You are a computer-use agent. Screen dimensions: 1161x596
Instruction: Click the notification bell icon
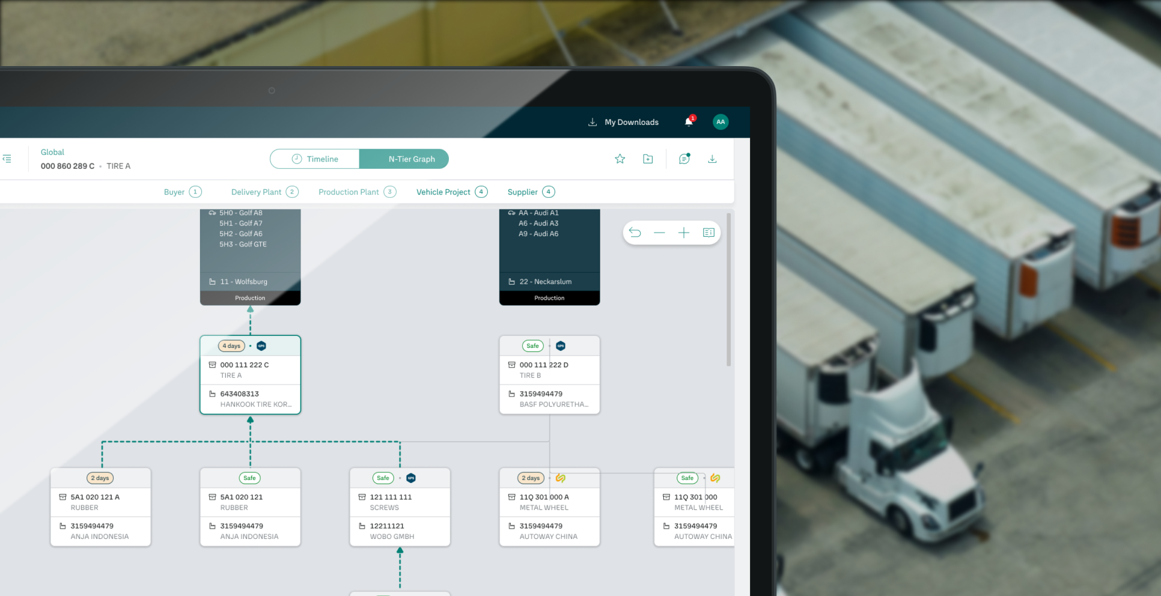[689, 122]
